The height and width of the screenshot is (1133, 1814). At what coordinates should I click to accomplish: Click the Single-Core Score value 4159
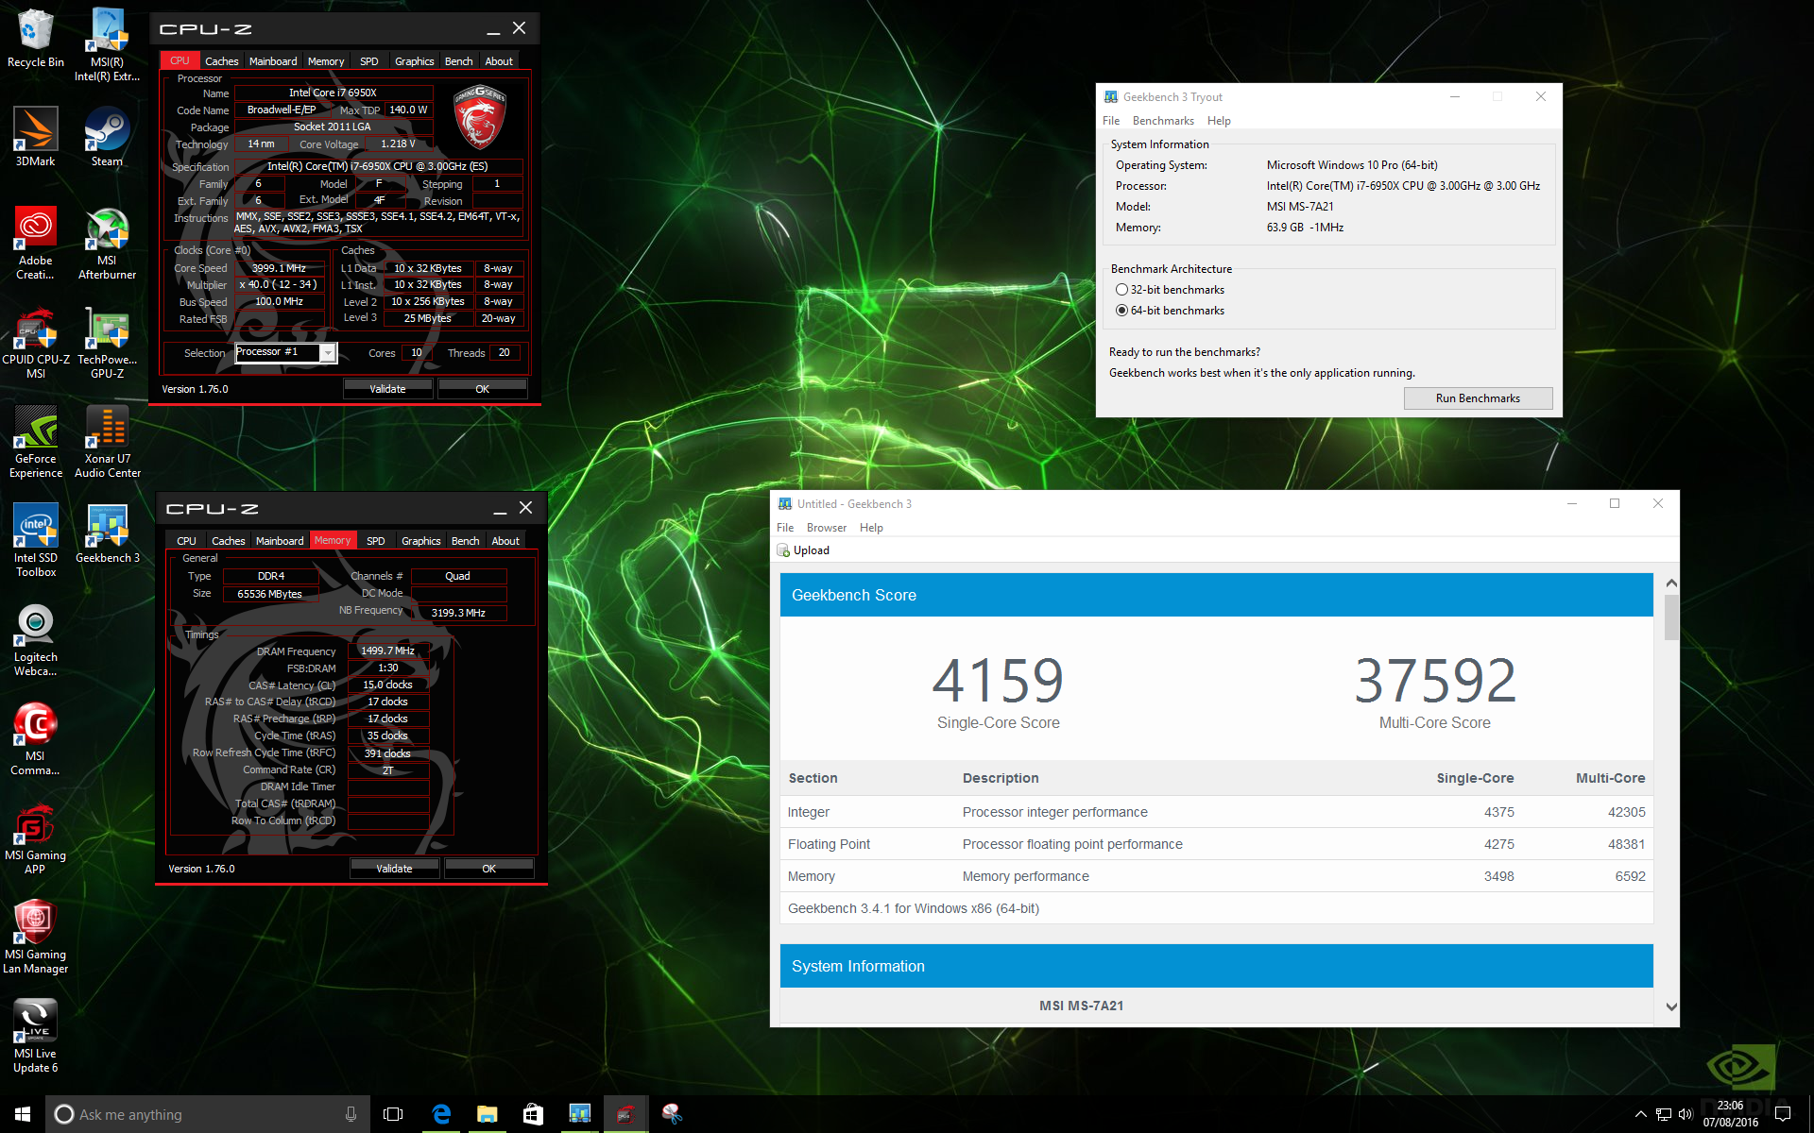pos(998,680)
